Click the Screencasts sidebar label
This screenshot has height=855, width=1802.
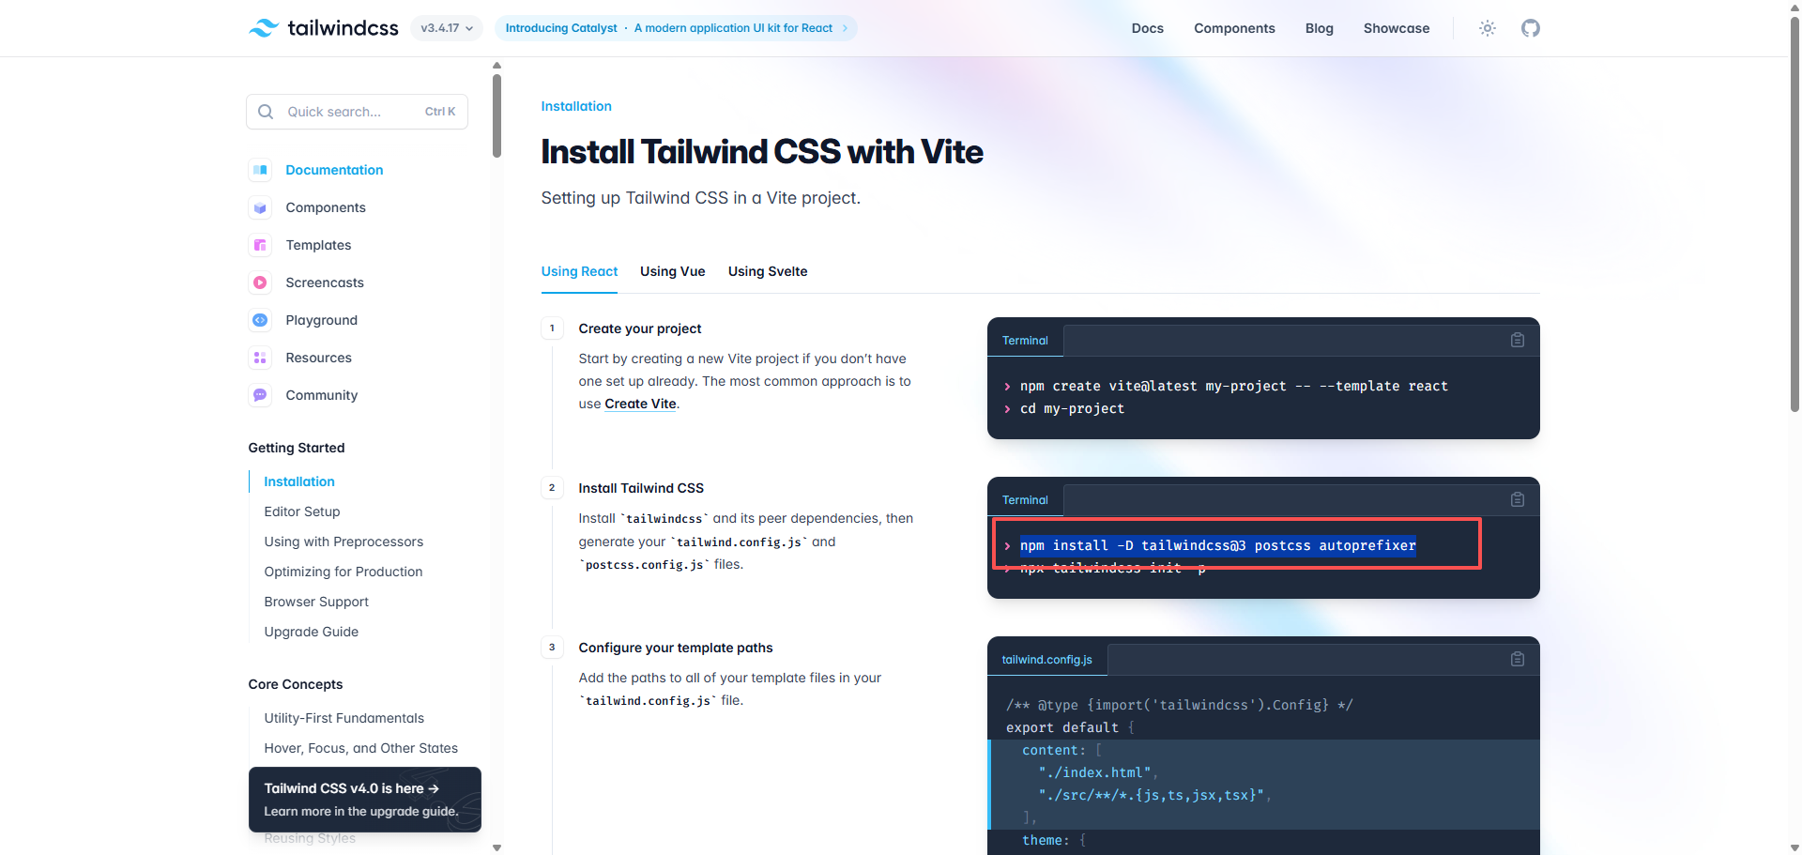pyautogui.click(x=325, y=282)
